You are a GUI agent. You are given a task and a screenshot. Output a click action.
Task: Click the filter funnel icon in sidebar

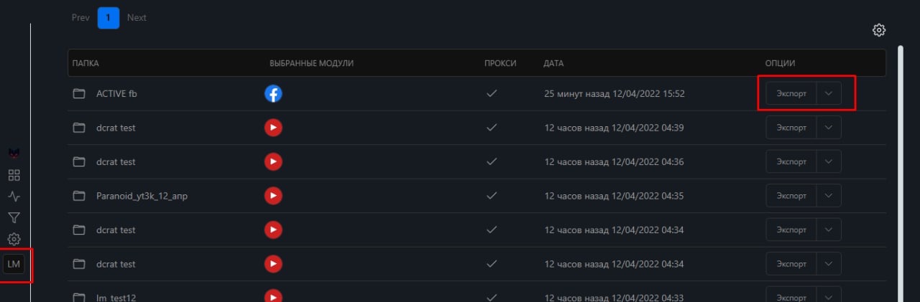(14, 217)
